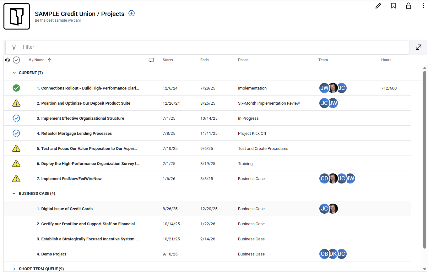The image size is (428, 274).
Task: Click warning icon for Test and Focus project
Action: pyautogui.click(x=16, y=148)
